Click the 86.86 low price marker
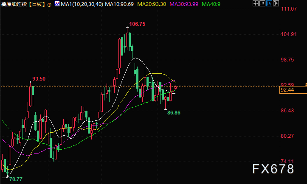 coord(174,113)
